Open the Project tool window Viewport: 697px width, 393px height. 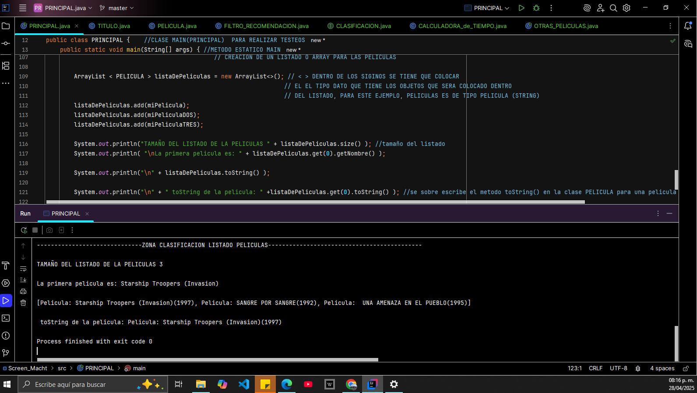pyautogui.click(x=6, y=26)
